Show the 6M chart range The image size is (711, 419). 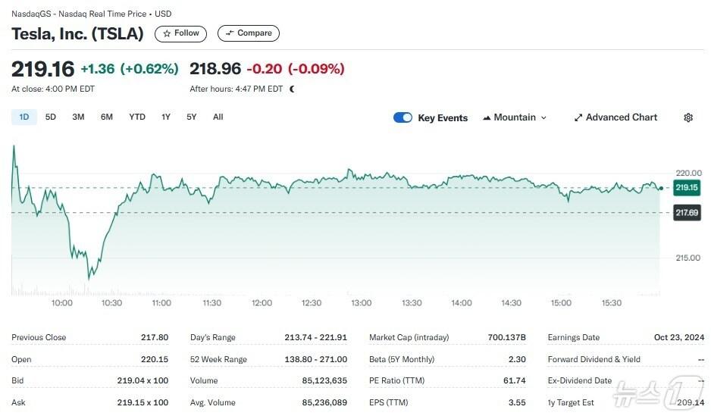click(x=107, y=117)
